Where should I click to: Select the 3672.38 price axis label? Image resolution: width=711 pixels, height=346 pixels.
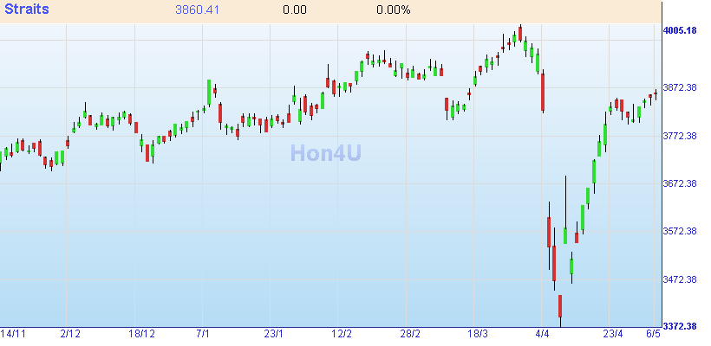(x=680, y=183)
